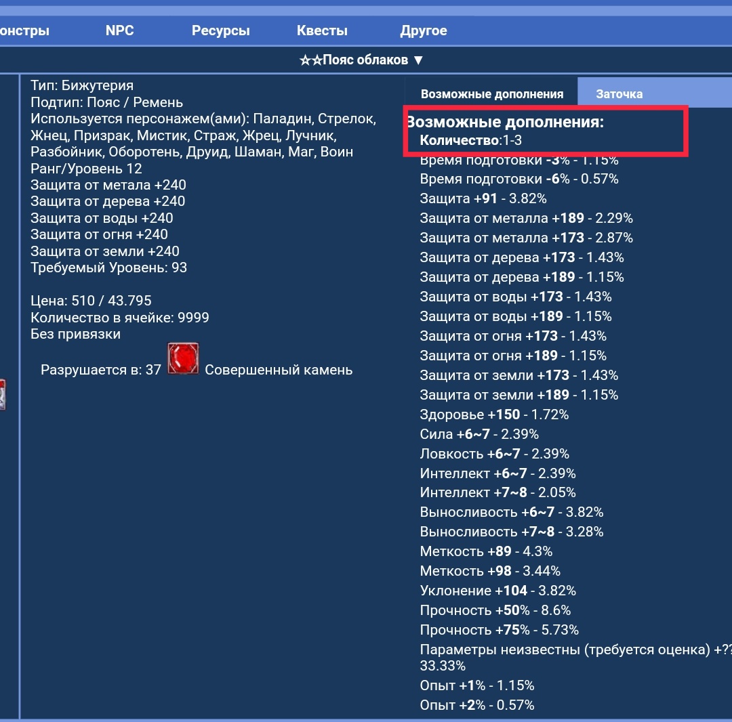Switch to the Заточка tab
Screen dimensions: 732x722
click(619, 94)
